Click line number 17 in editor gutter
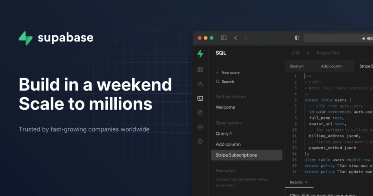This screenshot has width=373, height=196. pos(294,172)
